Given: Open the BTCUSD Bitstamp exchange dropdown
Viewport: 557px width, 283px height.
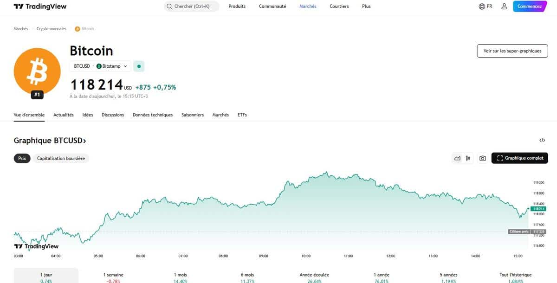Looking at the screenshot, I should coord(100,66).
